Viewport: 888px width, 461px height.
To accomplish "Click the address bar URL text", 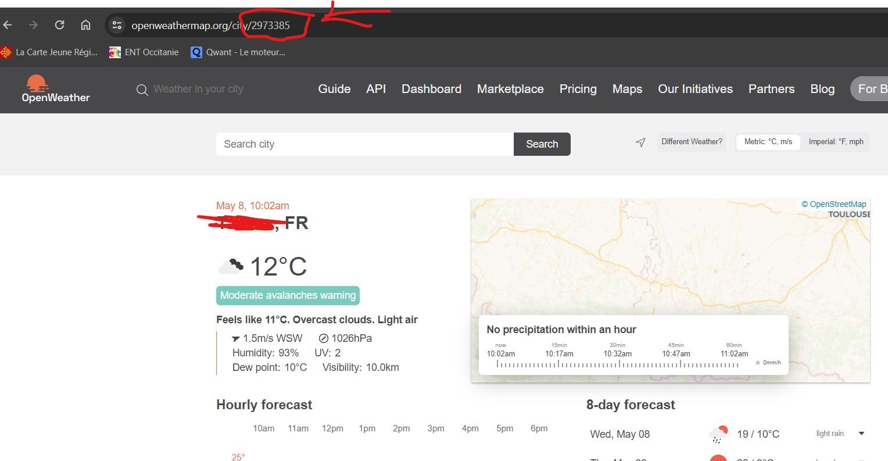I will point(210,26).
